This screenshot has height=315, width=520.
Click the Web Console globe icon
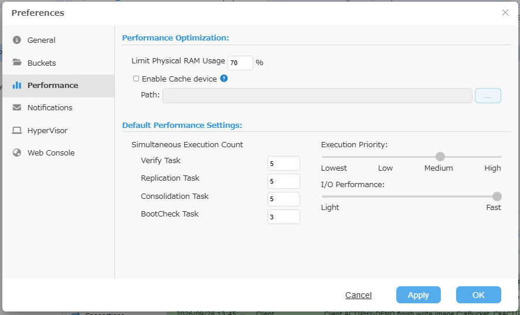17,153
